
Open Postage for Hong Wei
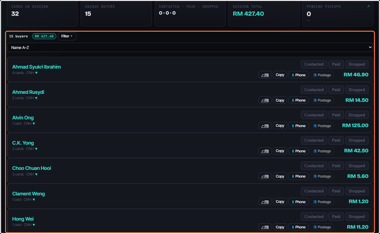point(322,227)
